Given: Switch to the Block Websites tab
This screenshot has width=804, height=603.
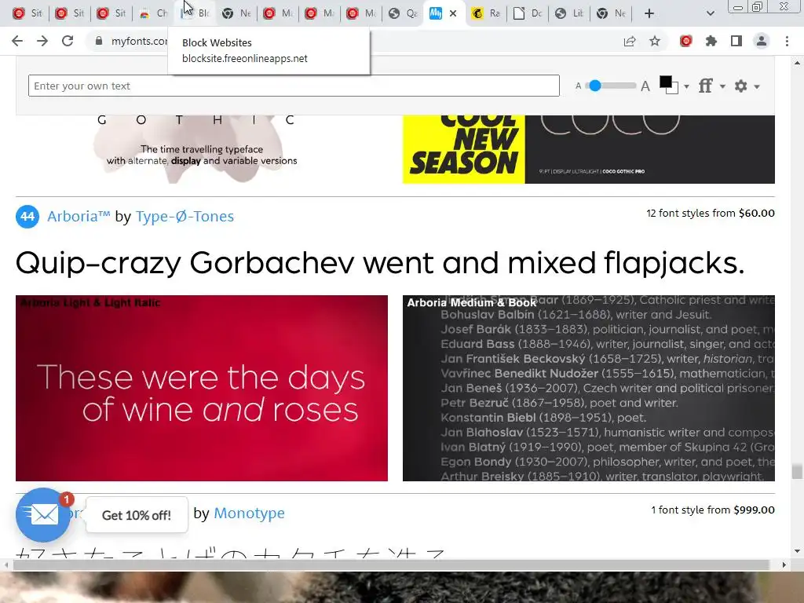Looking at the screenshot, I should click(196, 13).
